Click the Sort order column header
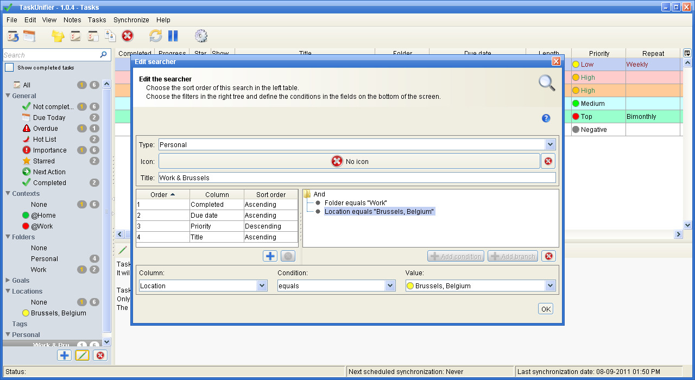This screenshot has width=695, height=380. (x=271, y=194)
